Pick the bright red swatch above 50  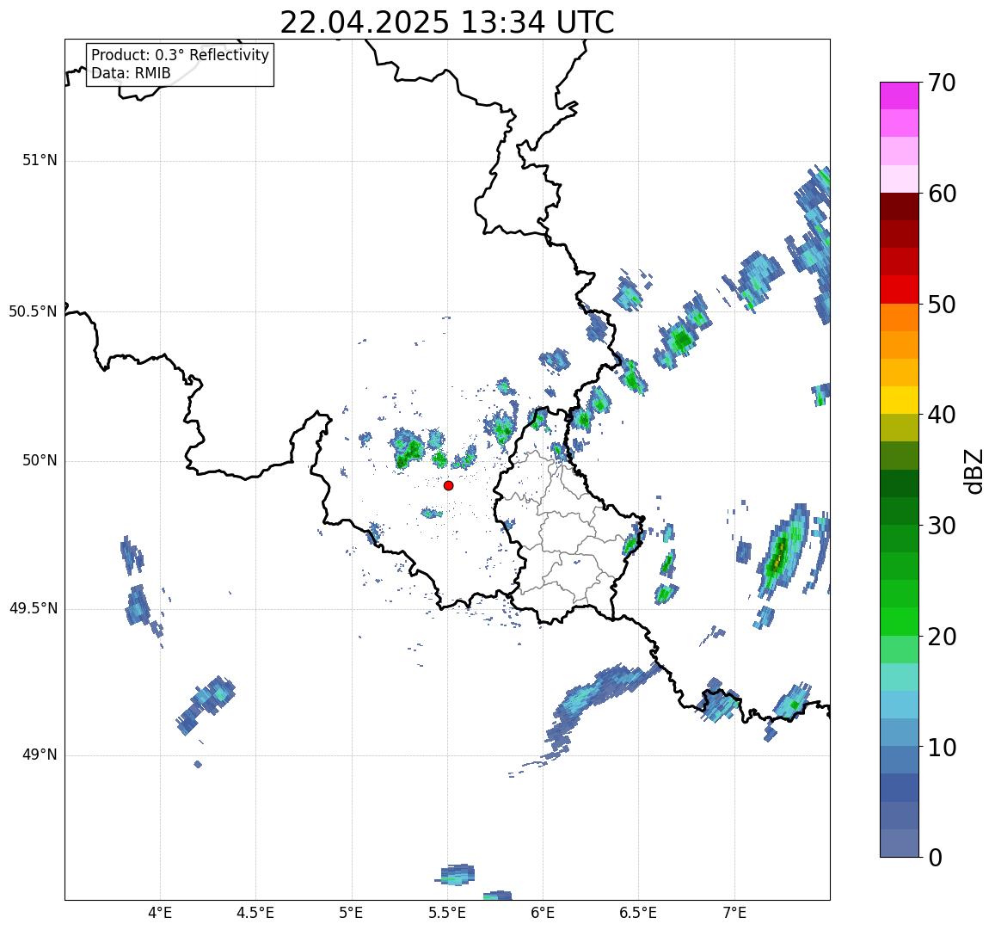coord(900,289)
